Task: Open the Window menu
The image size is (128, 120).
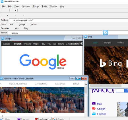Action: point(53,6)
